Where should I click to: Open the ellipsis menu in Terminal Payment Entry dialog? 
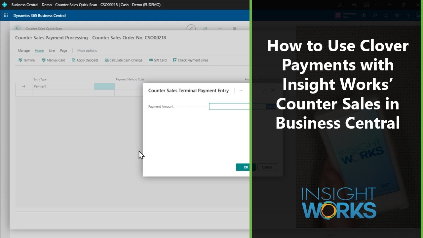[242, 90]
